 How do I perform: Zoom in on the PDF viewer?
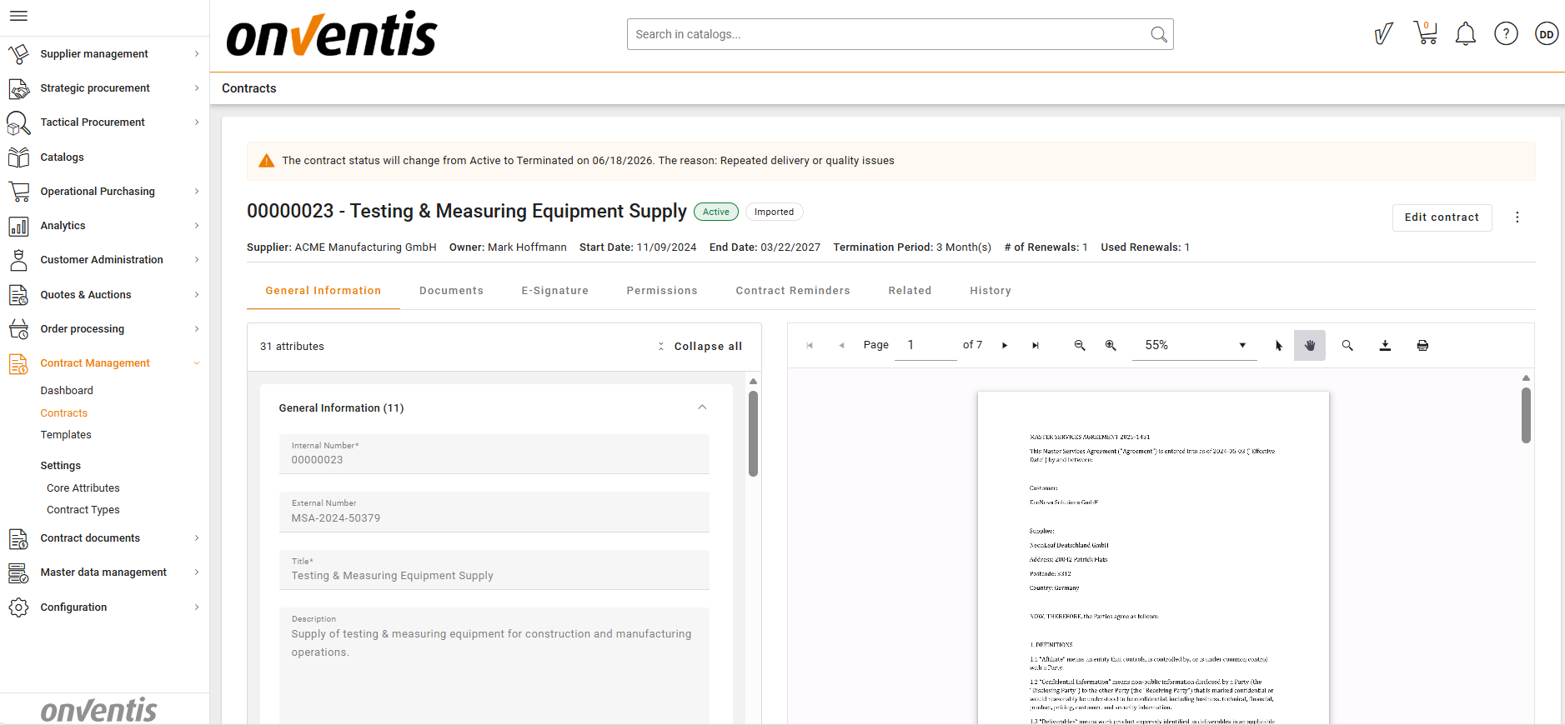click(x=1111, y=346)
